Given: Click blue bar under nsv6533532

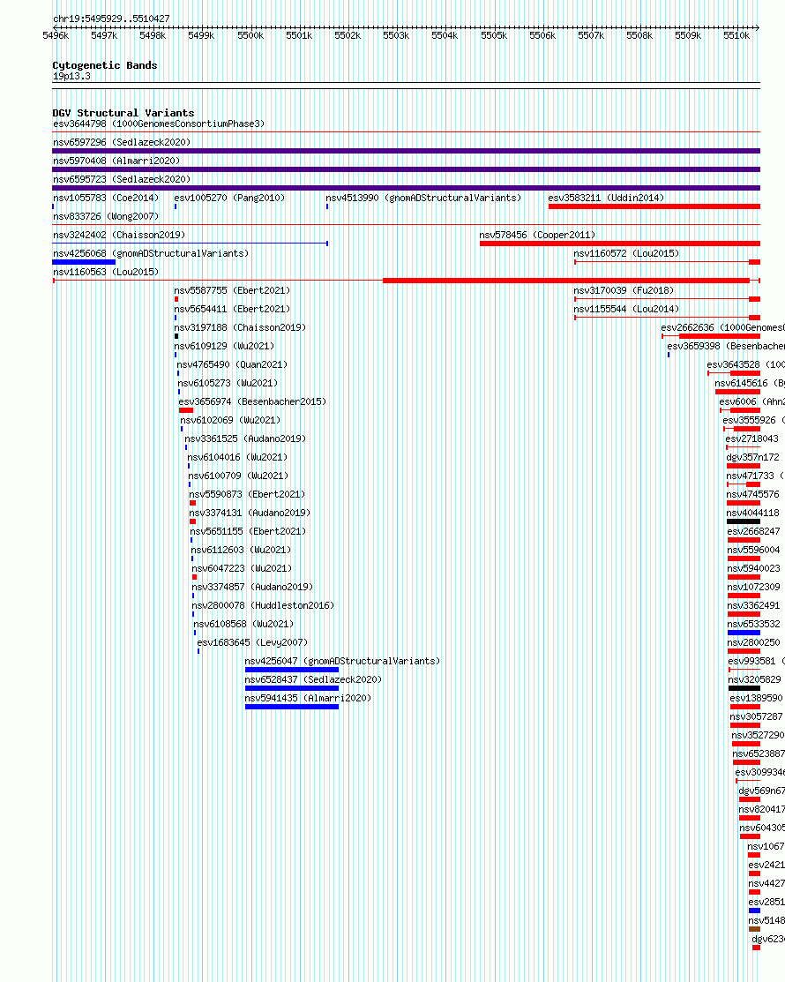Looking at the screenshot, I should 744,632.
